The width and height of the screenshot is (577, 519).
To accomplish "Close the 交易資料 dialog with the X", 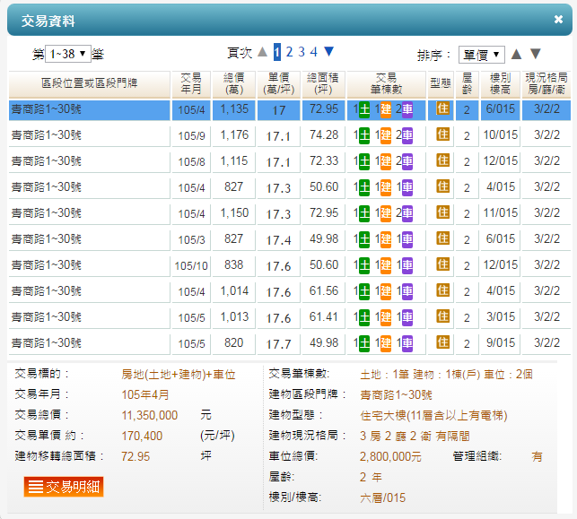I will click(x=558, y=20).
